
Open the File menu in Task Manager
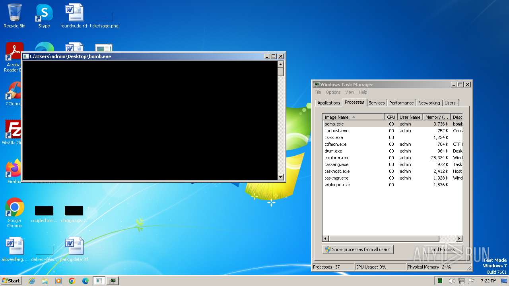318,92
